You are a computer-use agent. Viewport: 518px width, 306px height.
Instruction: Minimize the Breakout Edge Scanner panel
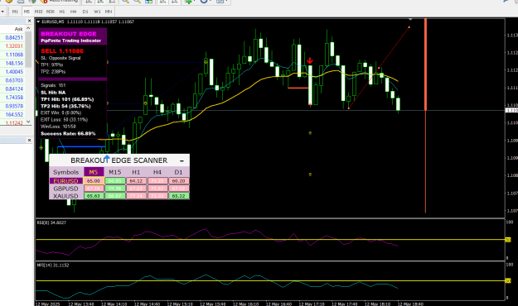click(182, 161)
